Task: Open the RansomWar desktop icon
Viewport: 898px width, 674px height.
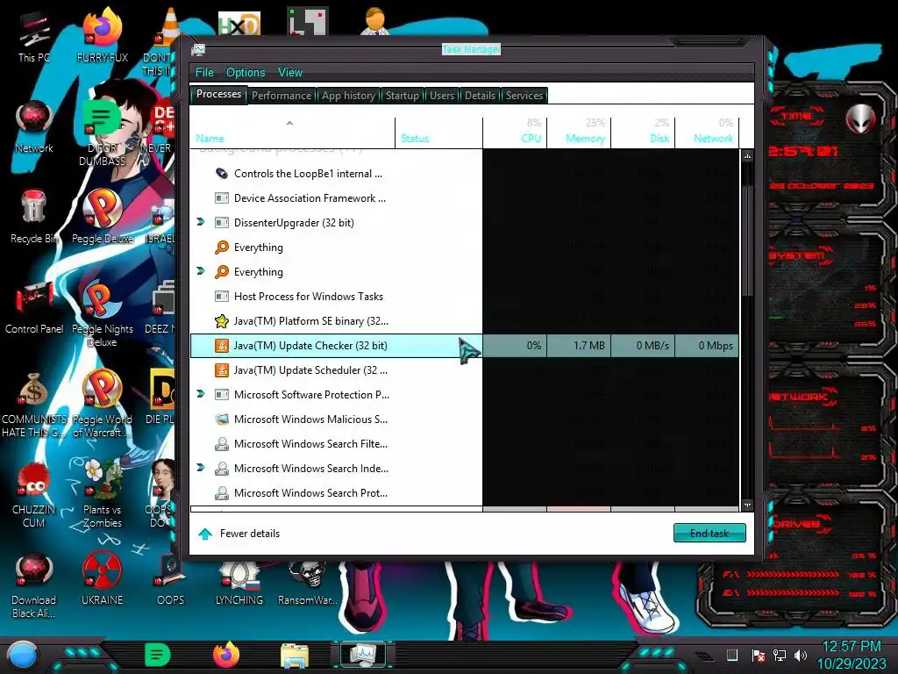Action: coord(308,582)
